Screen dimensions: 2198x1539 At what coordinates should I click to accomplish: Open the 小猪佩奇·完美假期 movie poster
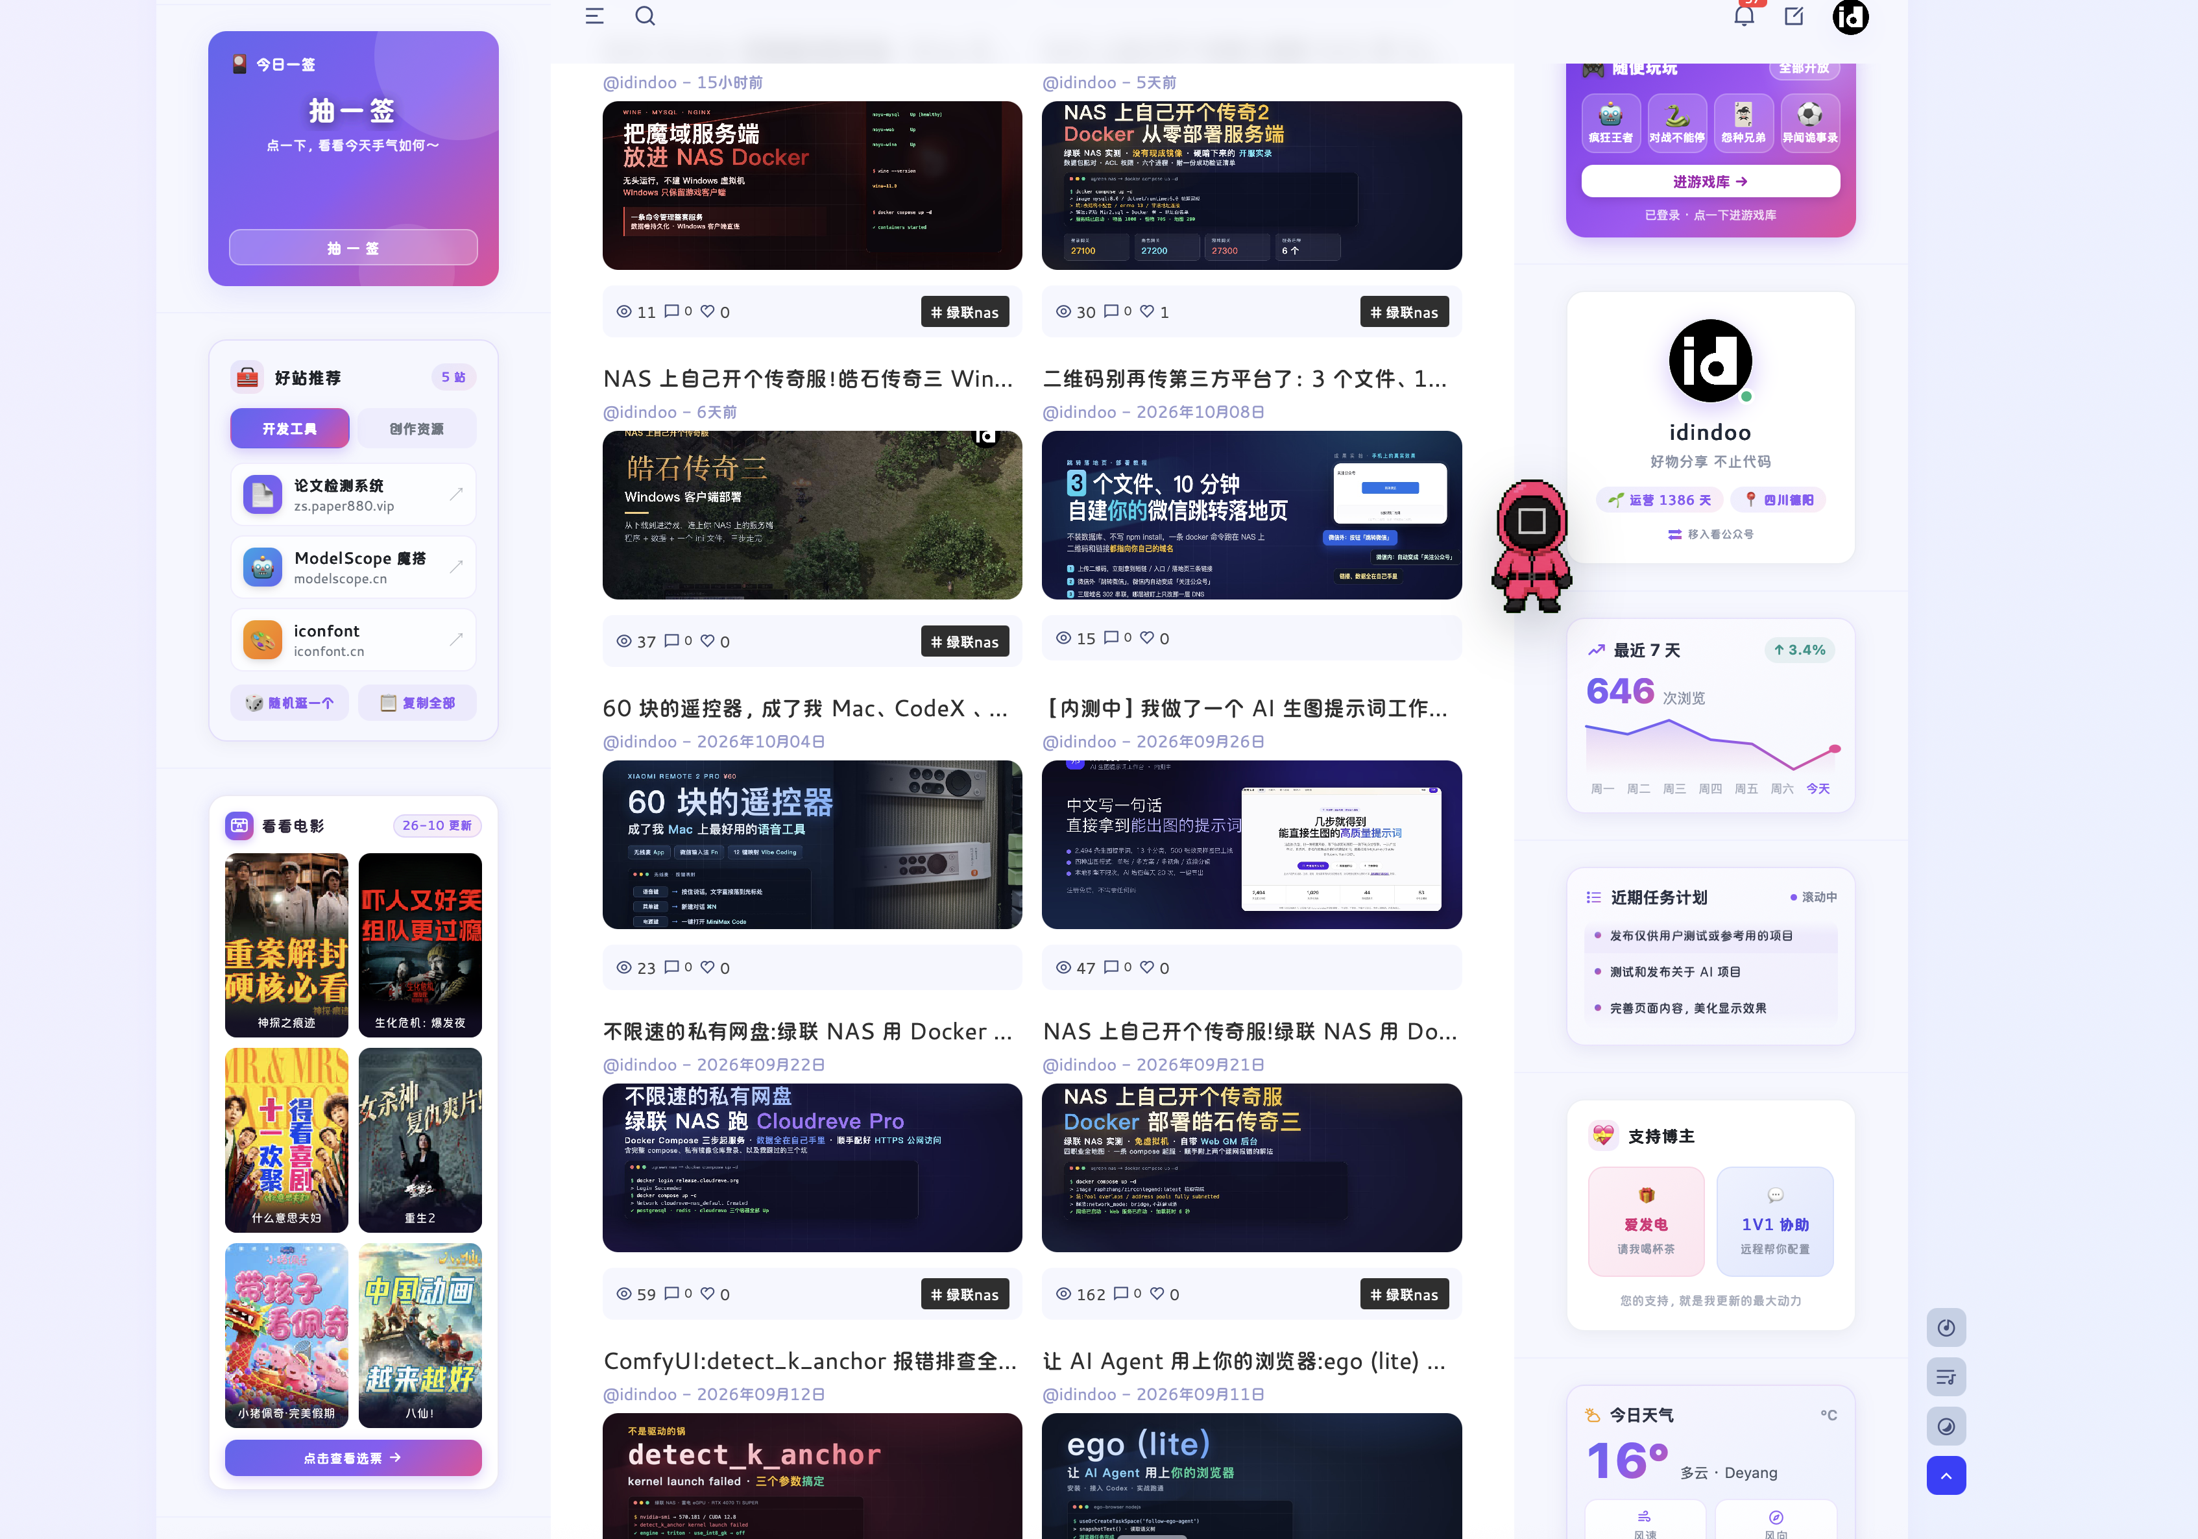[286, 1336]
